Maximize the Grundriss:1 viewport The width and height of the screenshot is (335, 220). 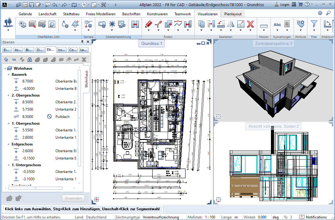tap(203, 43)
